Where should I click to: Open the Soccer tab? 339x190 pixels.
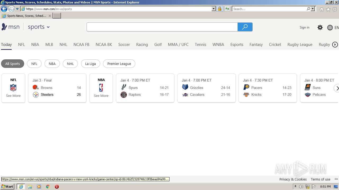point(124,45)
